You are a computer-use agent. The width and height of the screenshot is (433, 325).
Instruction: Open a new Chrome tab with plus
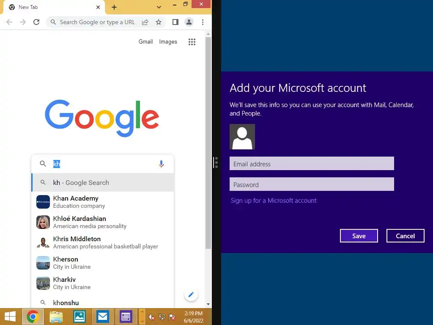114,7
